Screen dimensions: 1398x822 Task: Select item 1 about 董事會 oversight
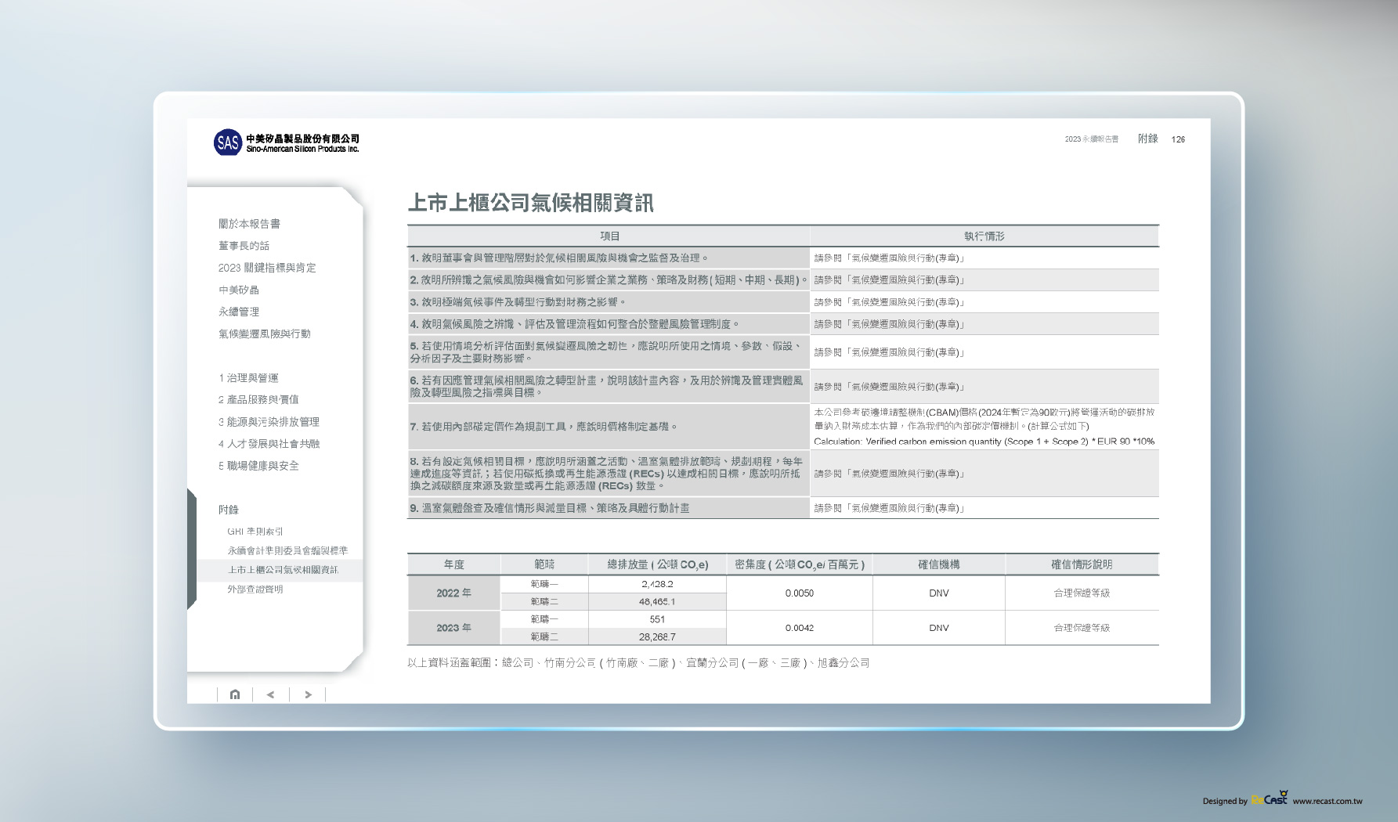pos(609,258)
